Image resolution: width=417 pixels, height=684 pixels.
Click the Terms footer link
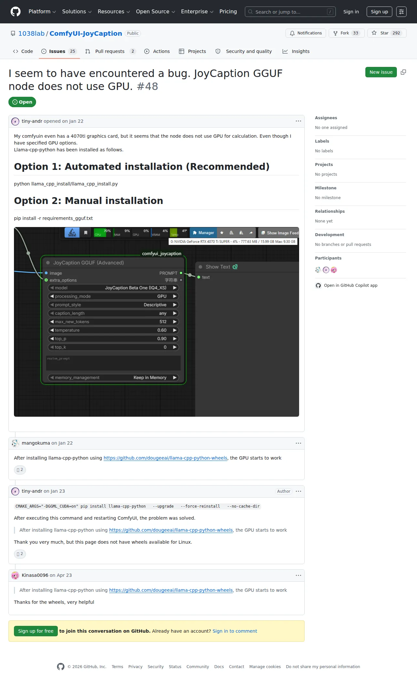pyautogui.click(x=117, y=667)
